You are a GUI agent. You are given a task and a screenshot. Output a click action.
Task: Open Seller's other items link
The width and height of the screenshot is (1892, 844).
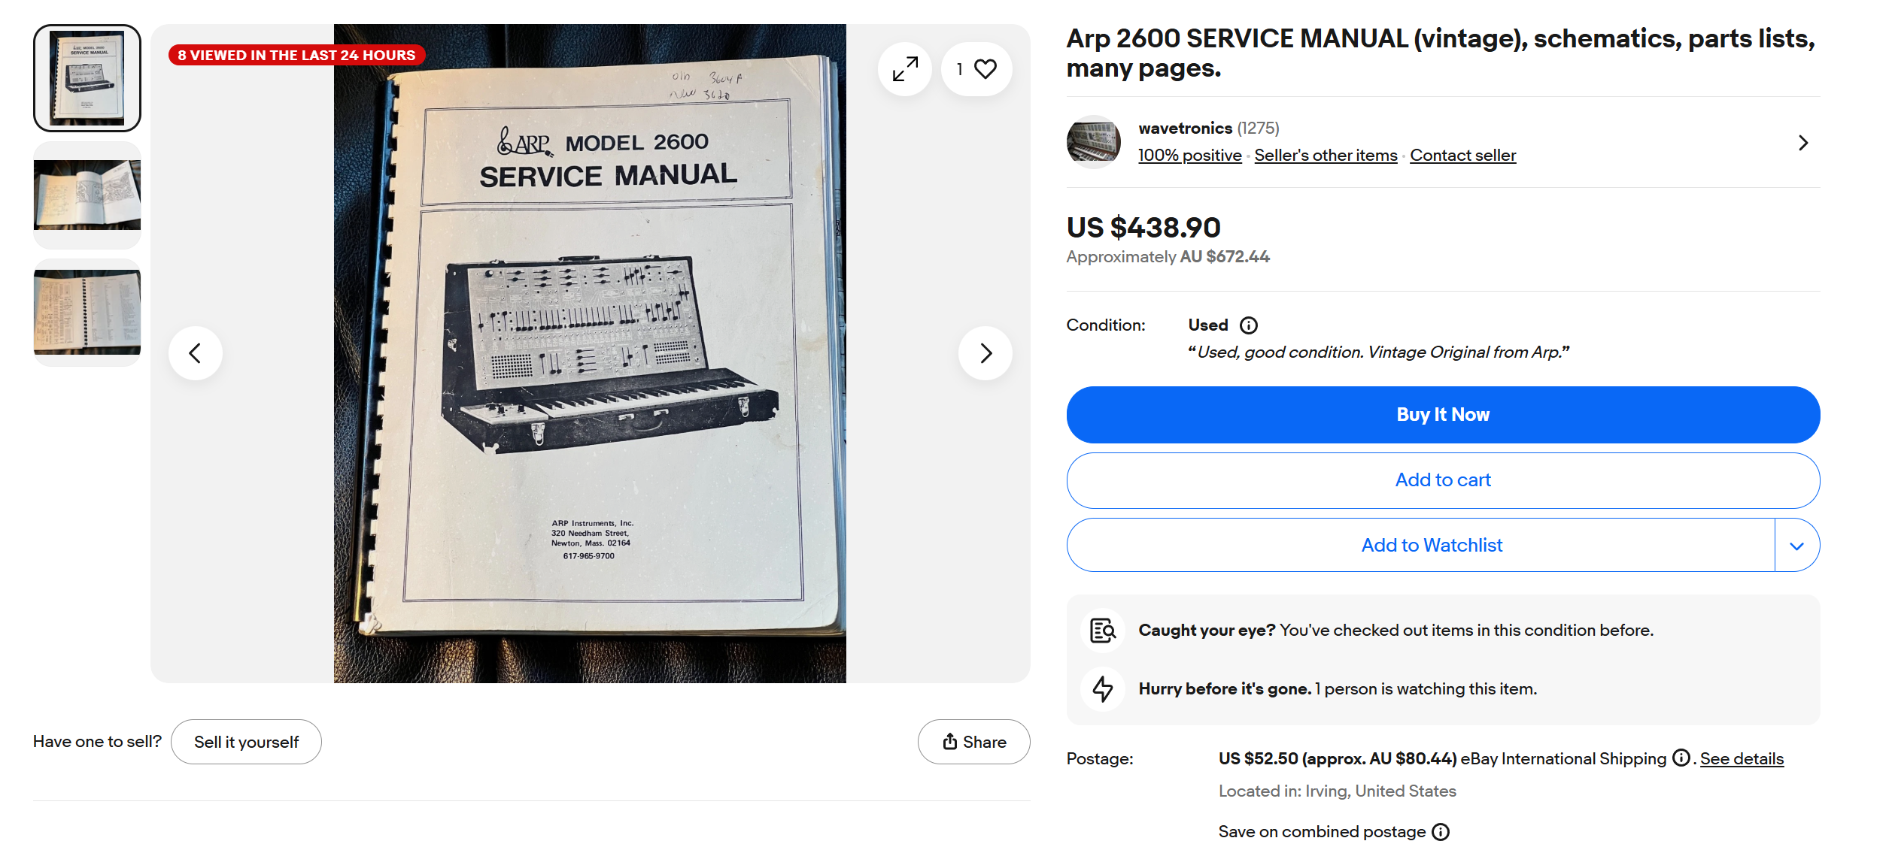click(x=1326, y=156)
